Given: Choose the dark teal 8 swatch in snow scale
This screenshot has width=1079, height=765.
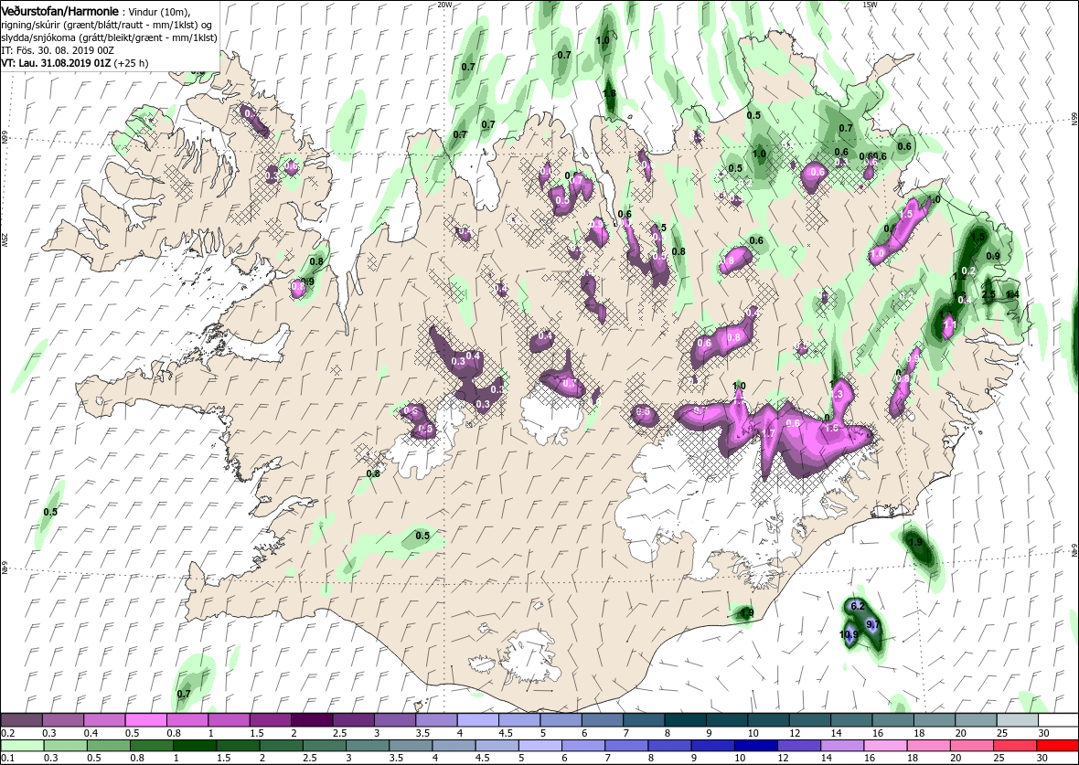Looking at the screenshot, I should 686,719.
